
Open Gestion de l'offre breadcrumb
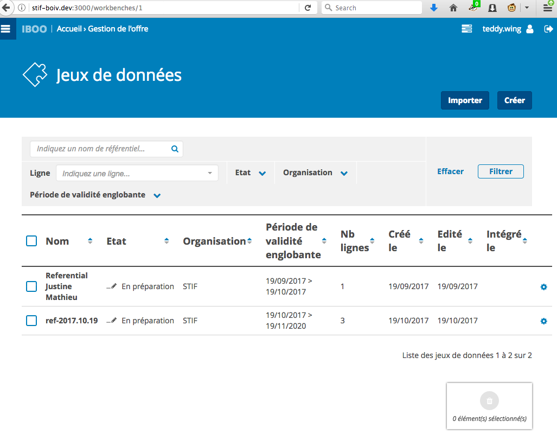tap(118, 29)
